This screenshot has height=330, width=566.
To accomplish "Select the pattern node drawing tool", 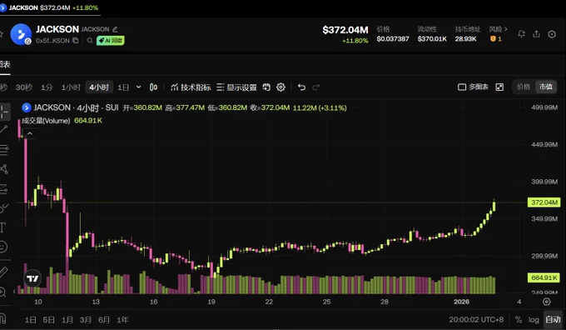I will [3, 169].
